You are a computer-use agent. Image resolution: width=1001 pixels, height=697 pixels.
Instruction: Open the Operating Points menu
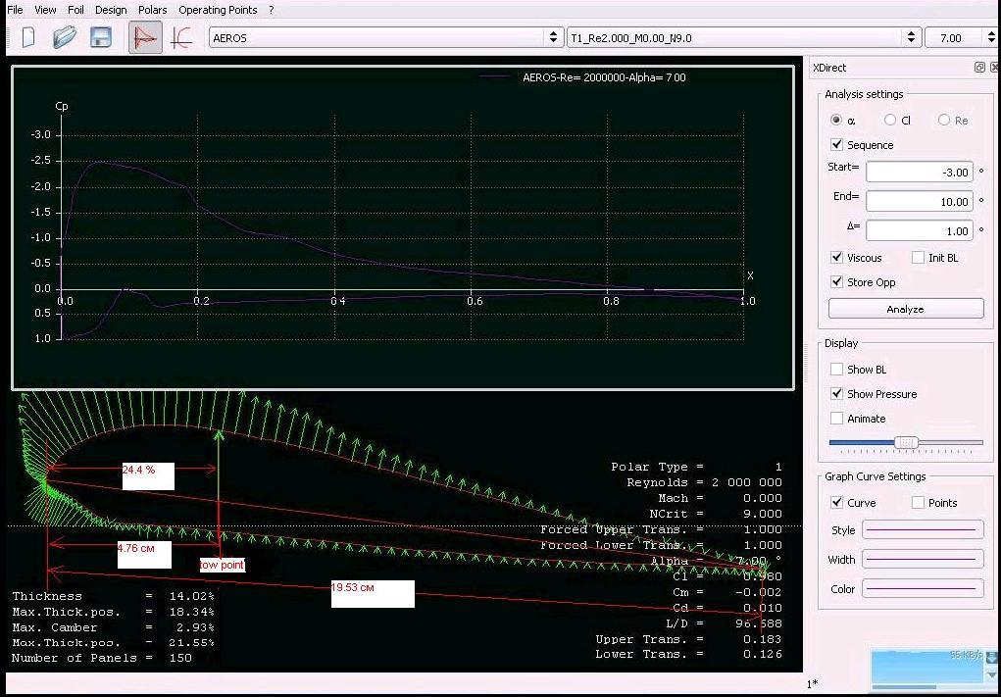218,10
